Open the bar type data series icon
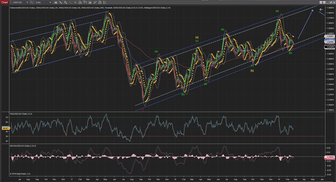The height and width of the screenshot is (182, 336). pos(56,3)
